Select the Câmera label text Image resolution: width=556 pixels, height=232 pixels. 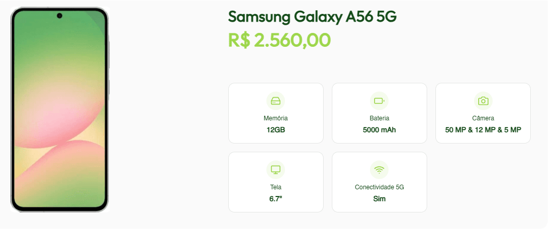pyautogui.click(x=483, y=118)
